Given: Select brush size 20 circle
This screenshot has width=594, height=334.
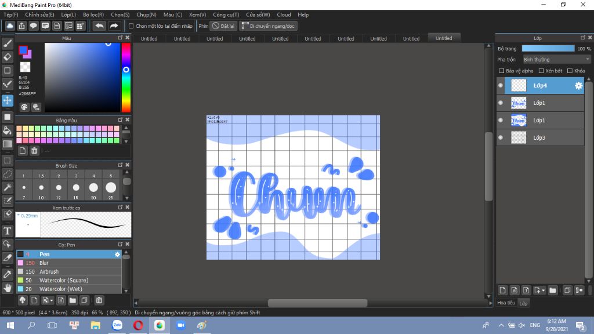Looking at the screenshot, I should pyautogui.click(x=93, y=187).
